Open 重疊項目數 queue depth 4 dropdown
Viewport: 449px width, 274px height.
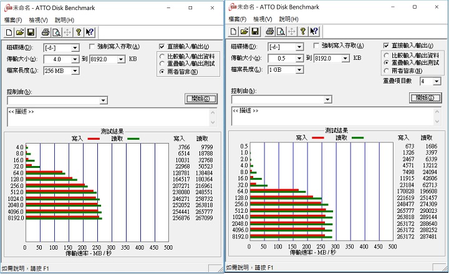point(437,81)
